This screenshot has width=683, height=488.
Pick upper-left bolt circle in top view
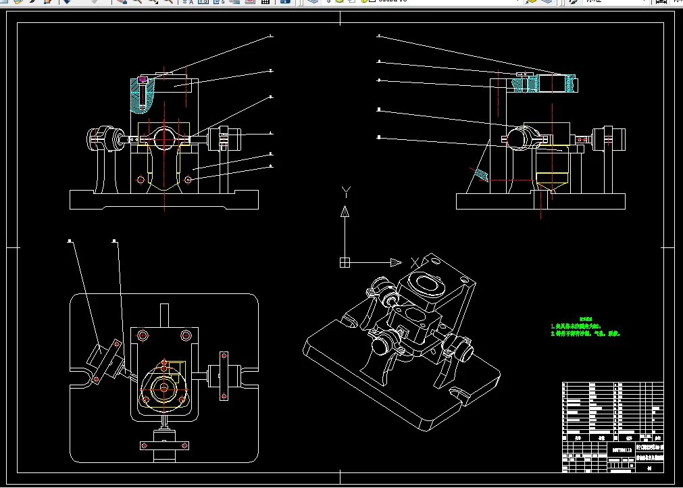(x=143, y=335)
